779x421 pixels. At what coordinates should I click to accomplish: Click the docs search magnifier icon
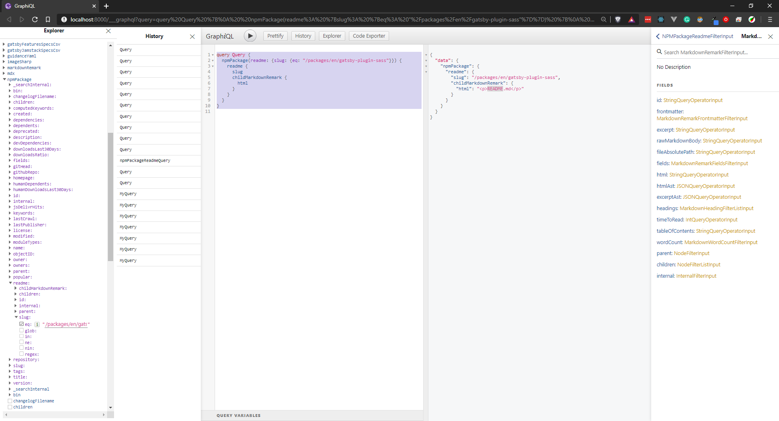pyautogui.click(x=659, y=52)
